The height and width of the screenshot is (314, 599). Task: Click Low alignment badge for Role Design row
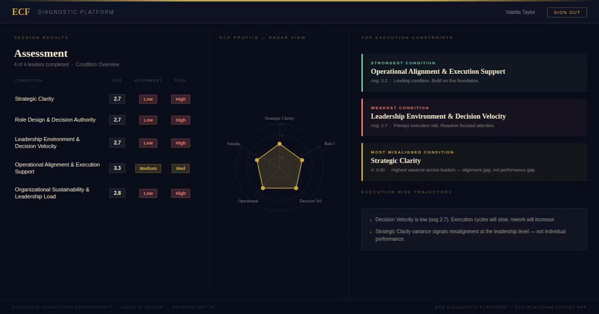pos(148,120)
